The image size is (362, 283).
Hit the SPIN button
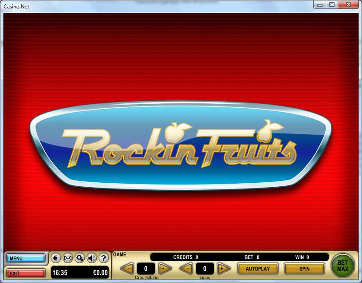pyautogui.click(x=304, y=269)
